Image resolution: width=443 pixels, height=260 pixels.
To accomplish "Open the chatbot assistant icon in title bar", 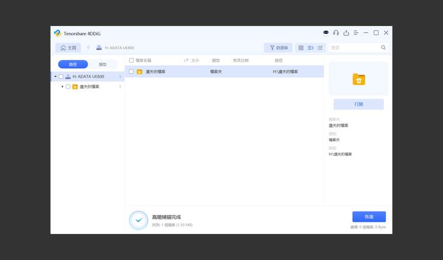I will tap(326, 33).
